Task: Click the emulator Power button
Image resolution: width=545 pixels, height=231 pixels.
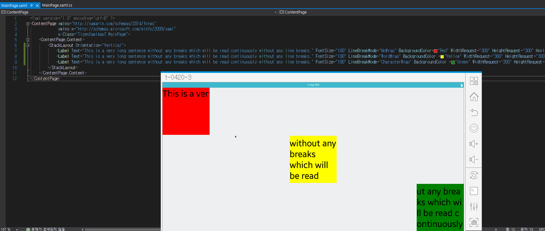Action: 474,128
